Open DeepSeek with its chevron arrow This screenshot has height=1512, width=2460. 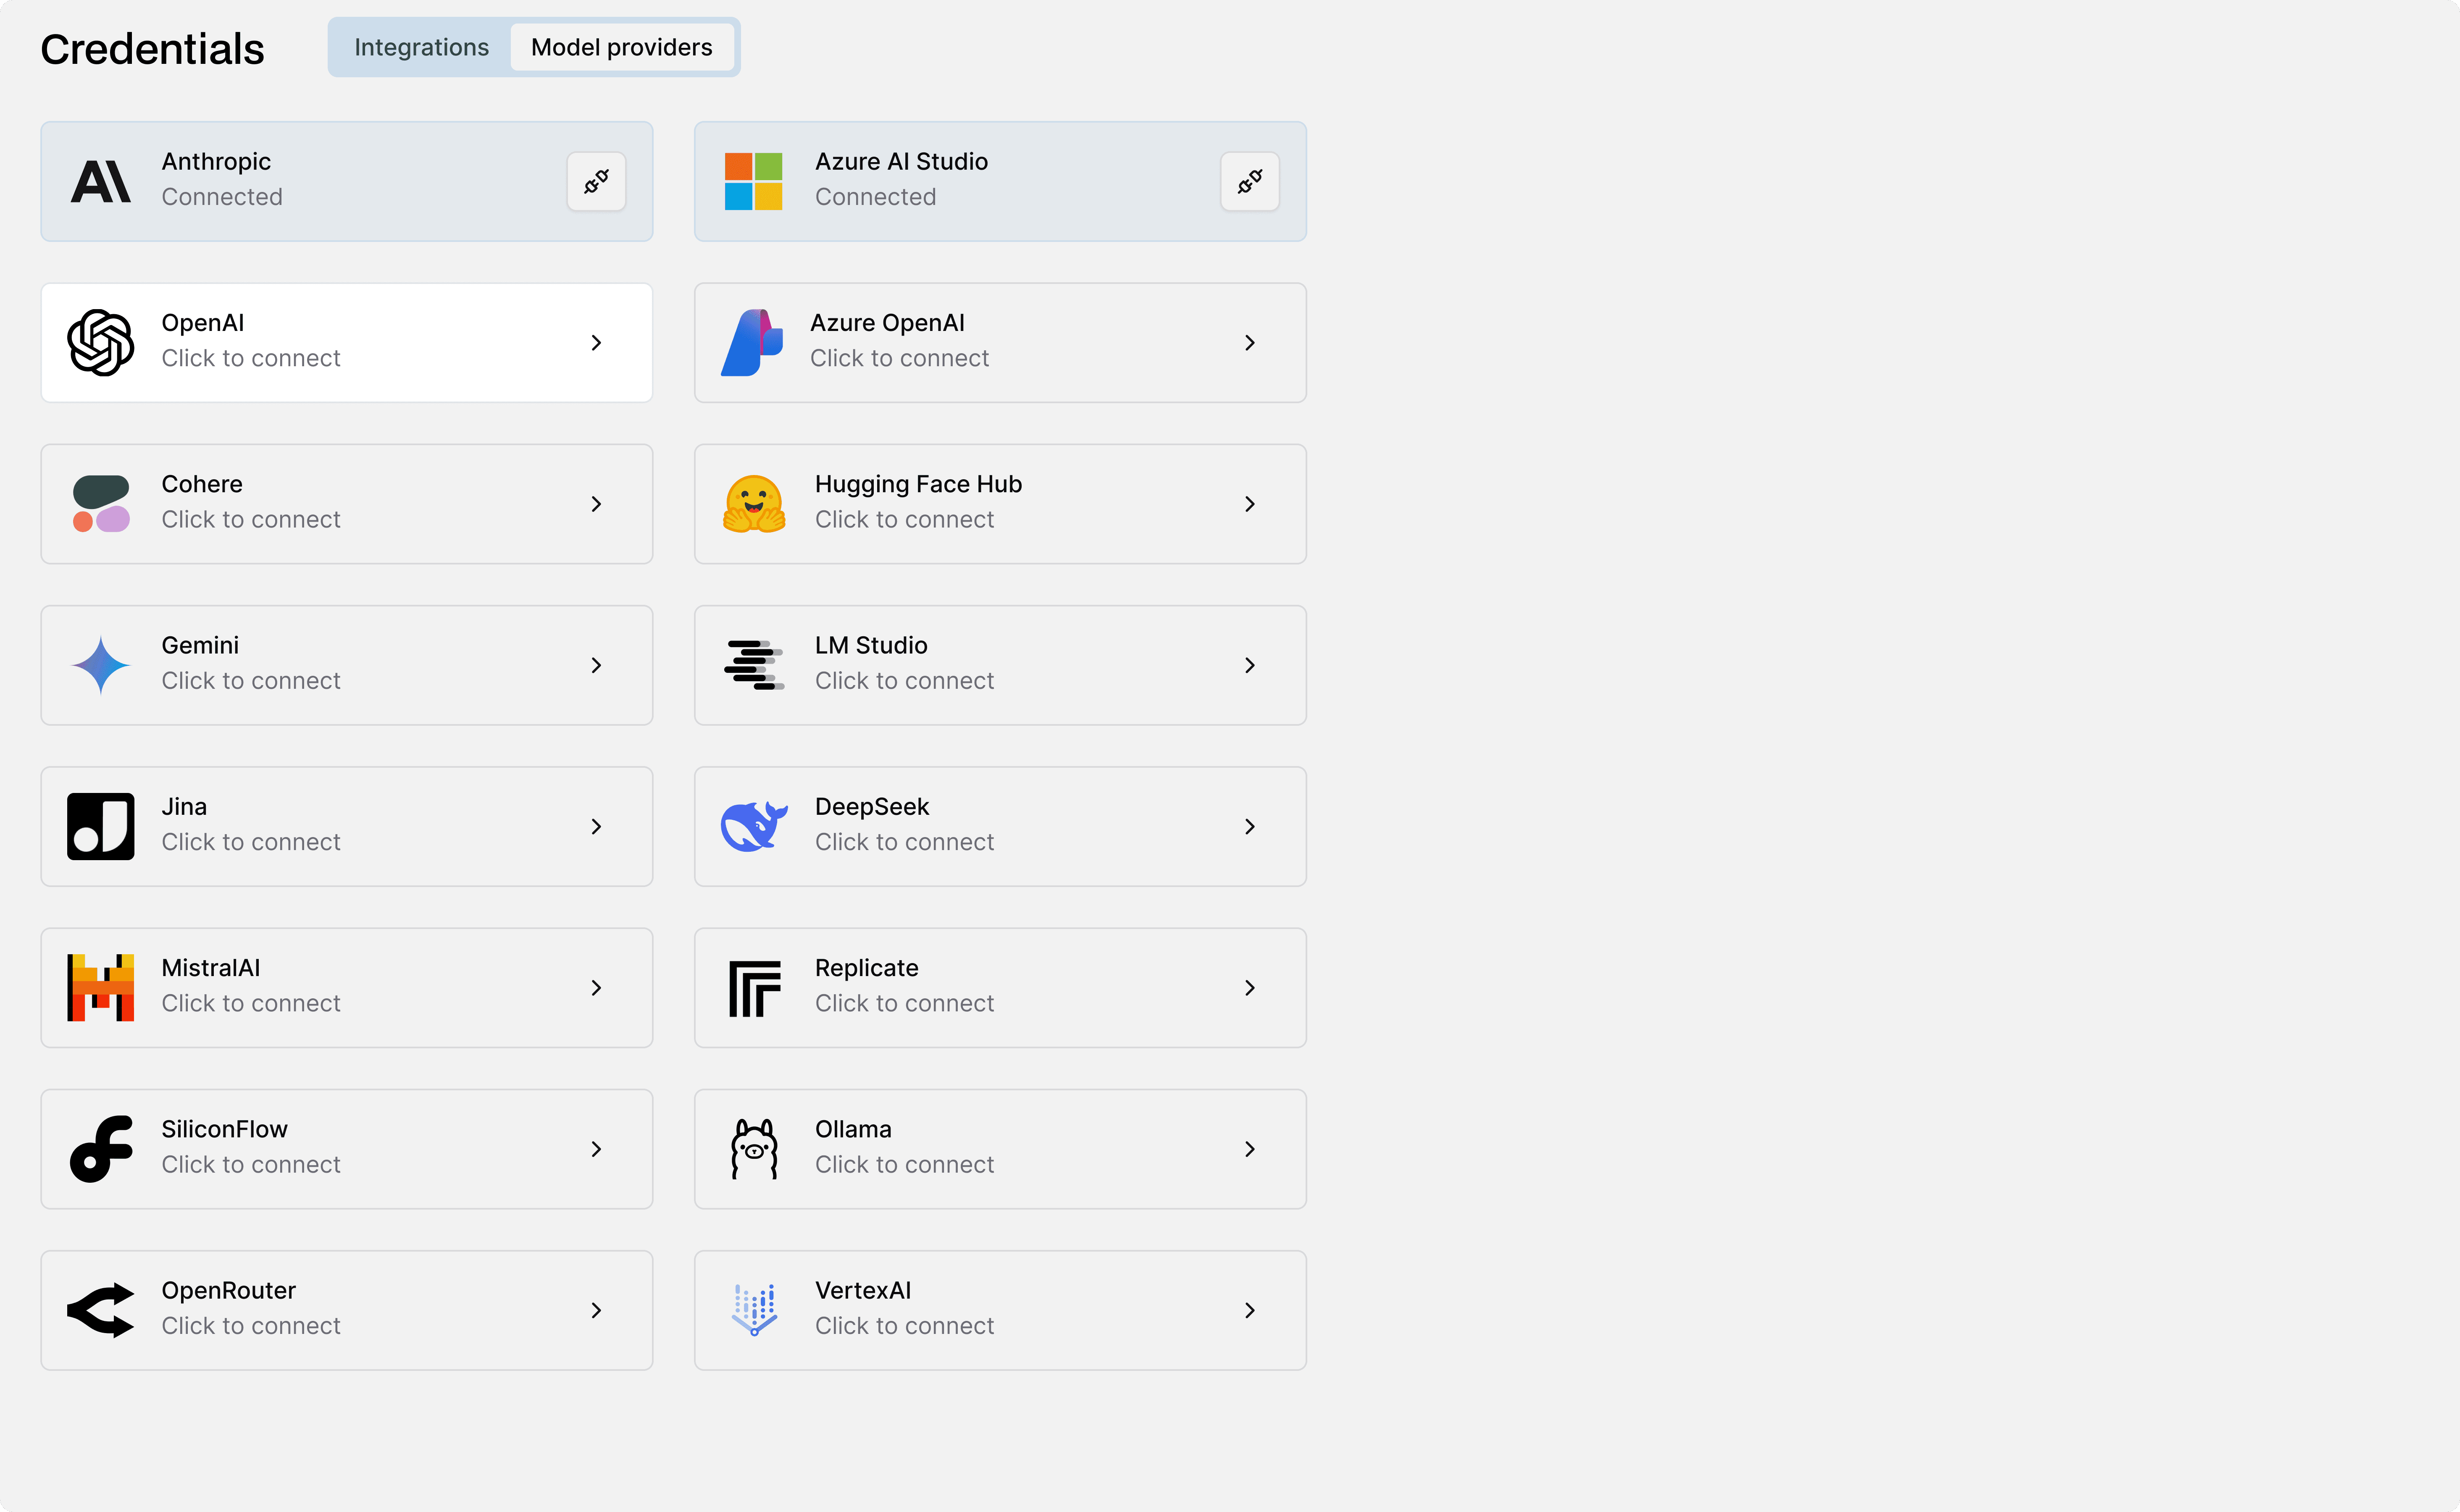1250,827
